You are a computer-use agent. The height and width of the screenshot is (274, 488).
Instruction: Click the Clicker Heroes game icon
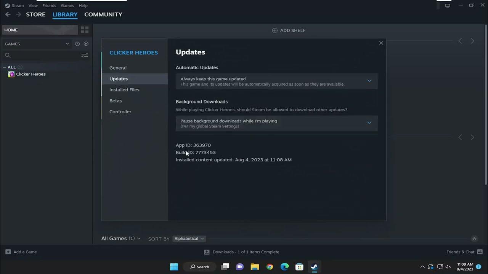[x=11, y=74]
